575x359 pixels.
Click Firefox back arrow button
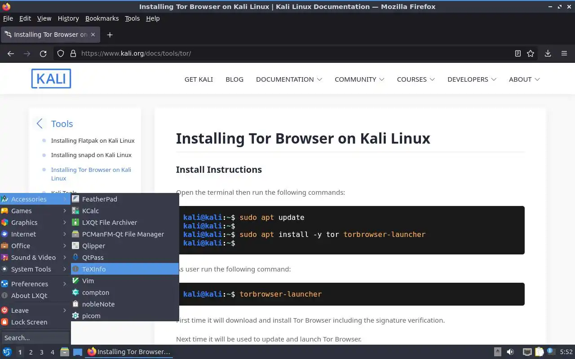tap(11, 53)
